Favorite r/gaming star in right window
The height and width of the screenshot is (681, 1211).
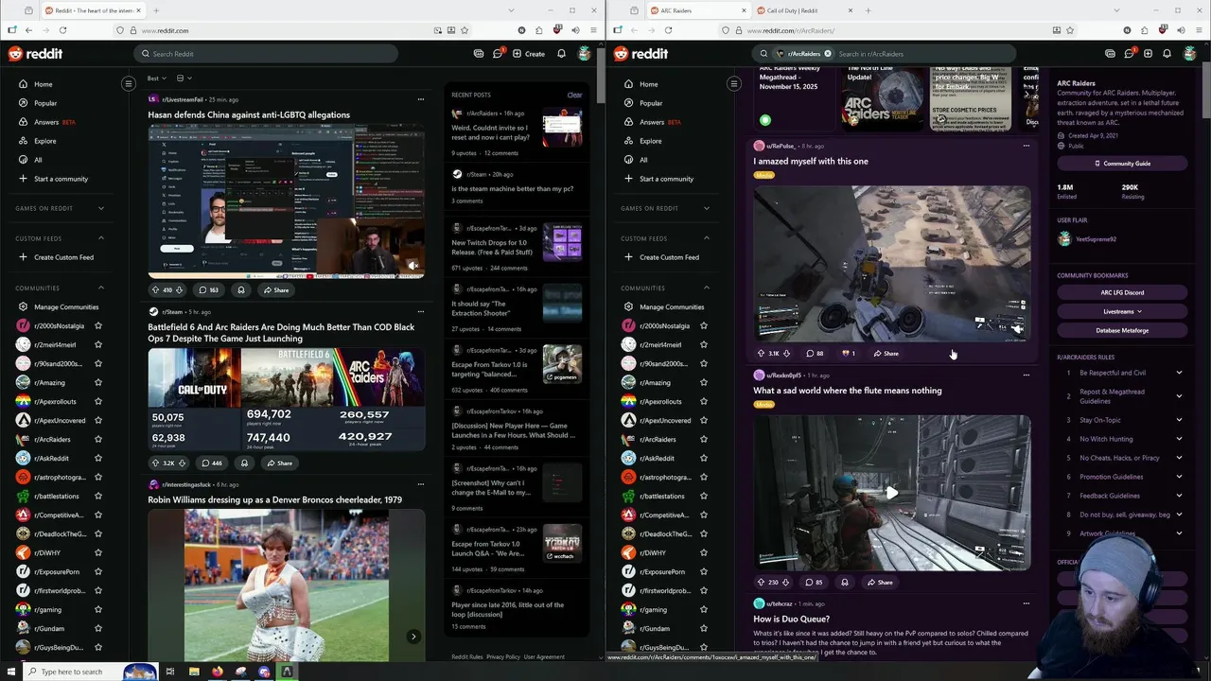[704, 610]
